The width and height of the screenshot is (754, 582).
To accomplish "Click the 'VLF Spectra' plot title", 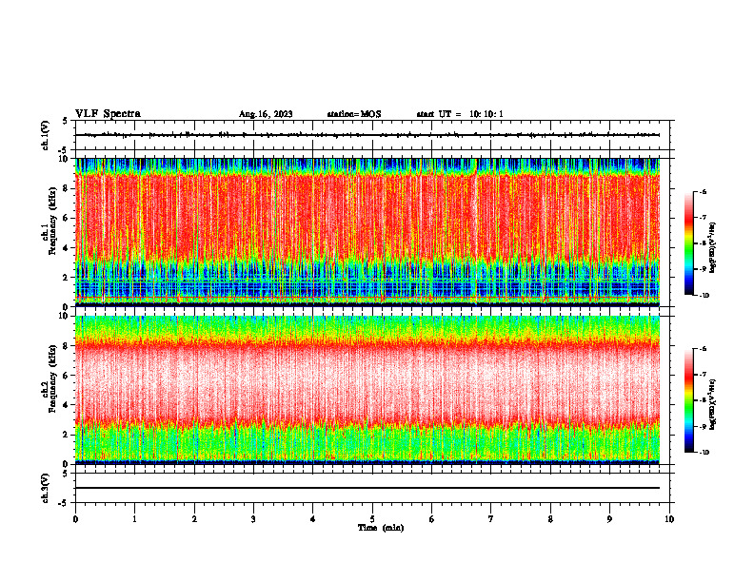I will click(108, 114).
